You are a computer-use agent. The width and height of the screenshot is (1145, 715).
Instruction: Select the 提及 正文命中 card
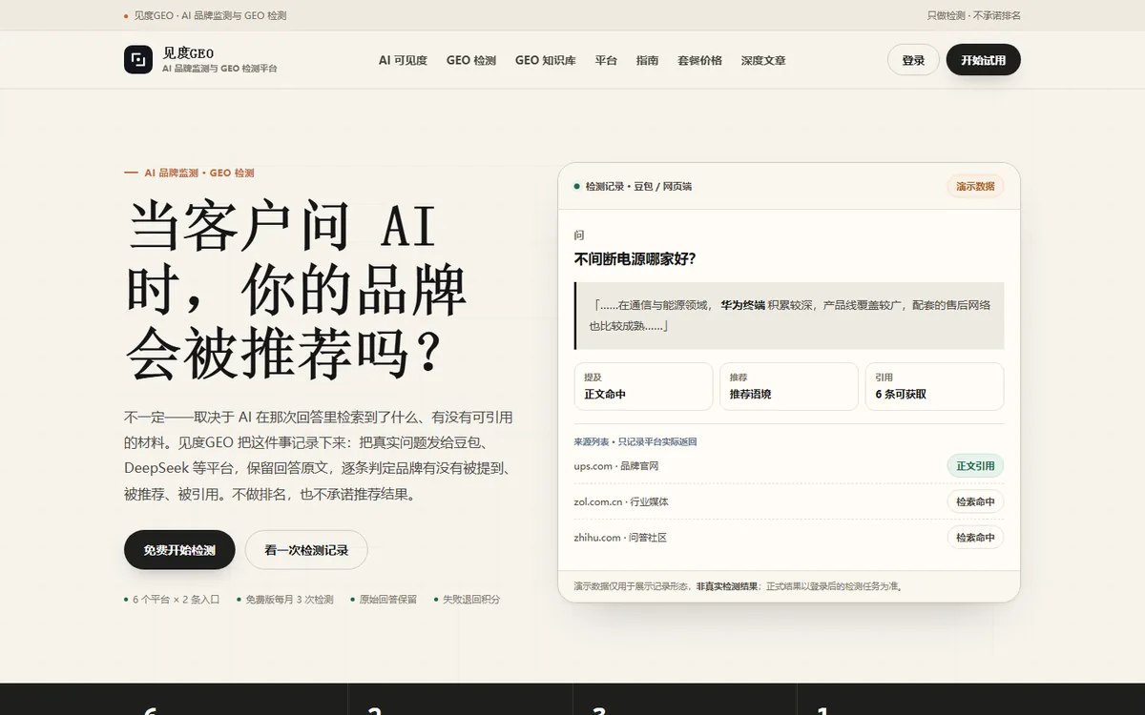click(643, 386)
